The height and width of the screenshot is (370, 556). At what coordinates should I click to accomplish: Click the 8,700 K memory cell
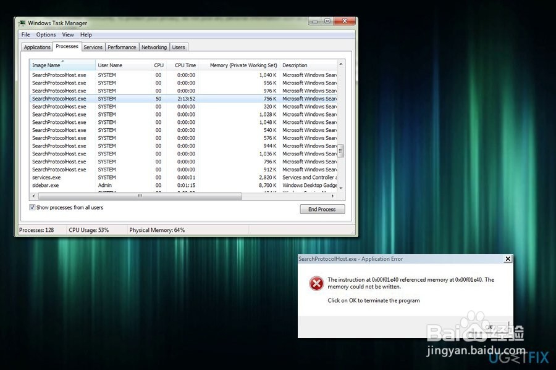pyautogui.click(x=267, y=185)
